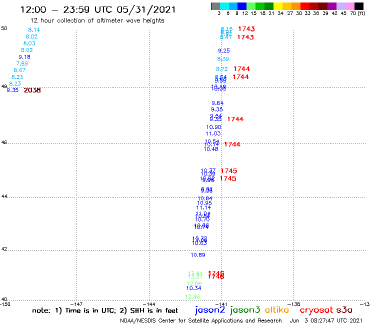
Task: Click the cyan swatch in the wave height legend
Action: [x=224, y=6]
